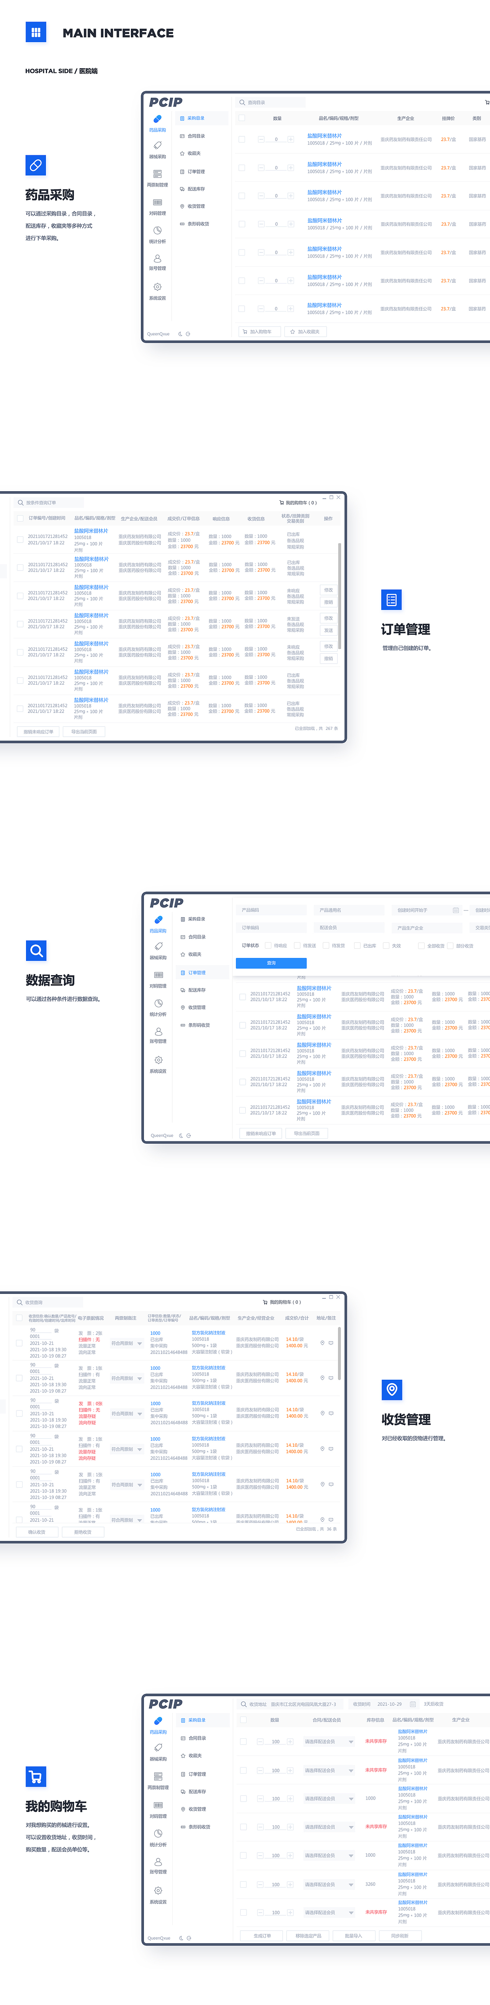This screenshot has height=2005, width=490.
Task: Check 全部收货 filter checkbox
Action: pos(421,946)
